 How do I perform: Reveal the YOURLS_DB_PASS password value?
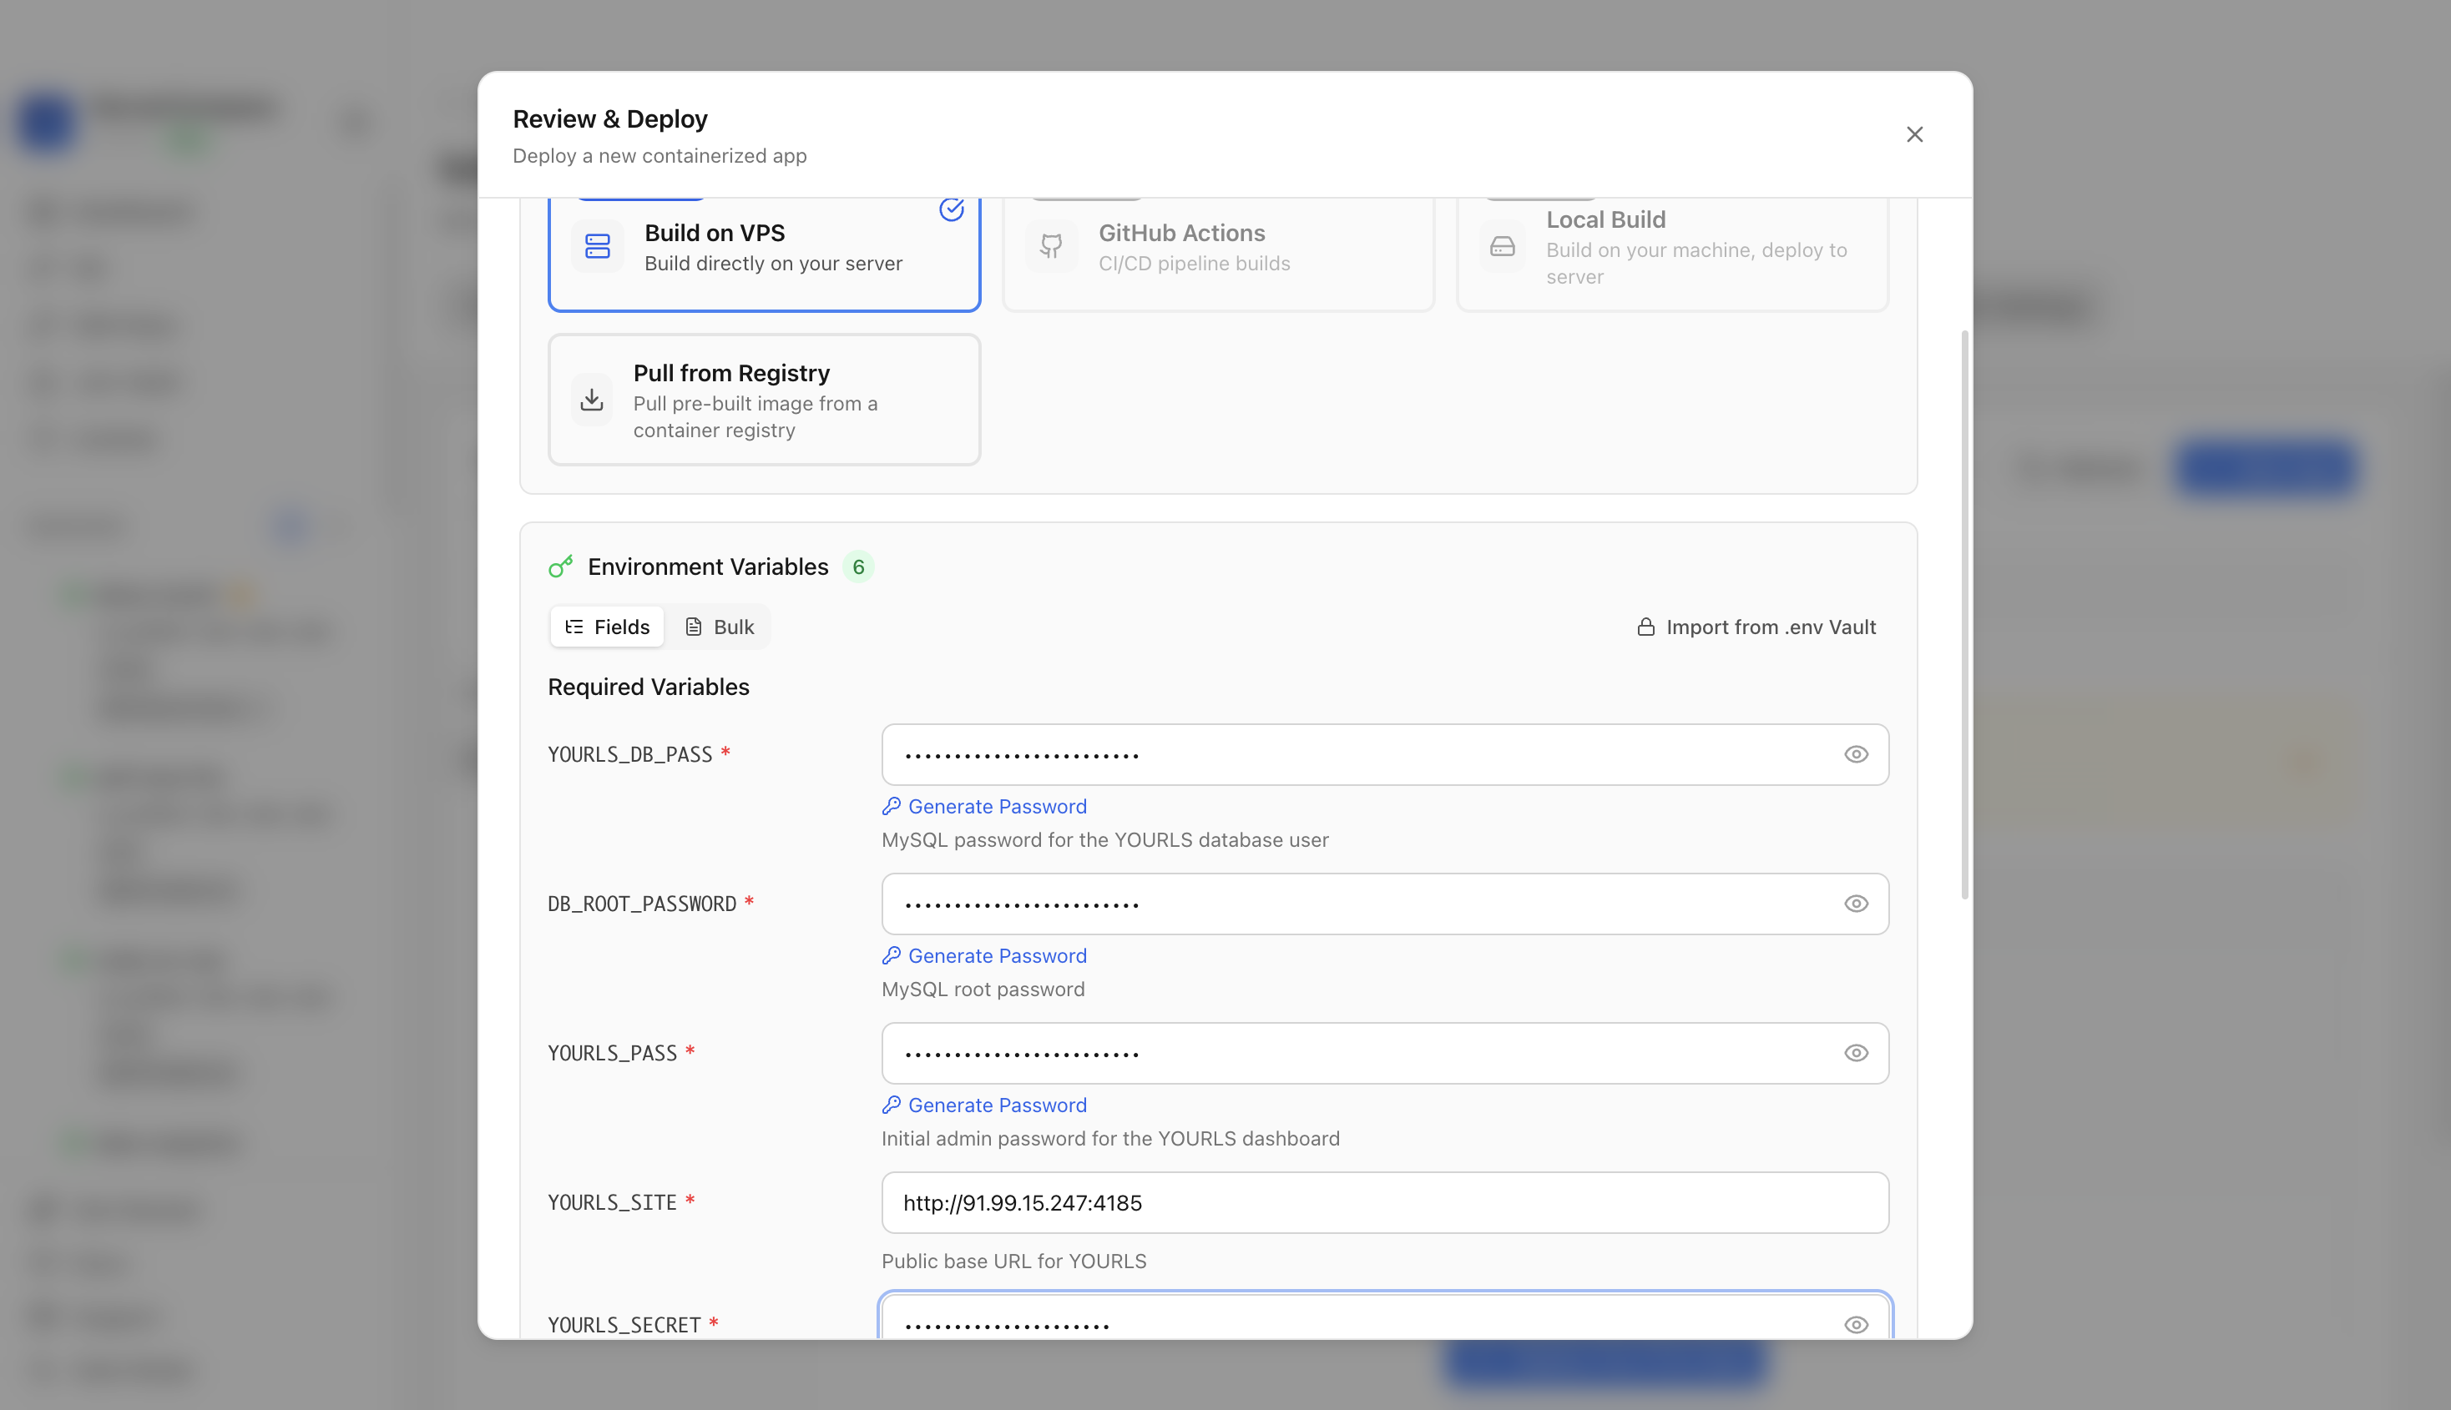(1855, 754)
